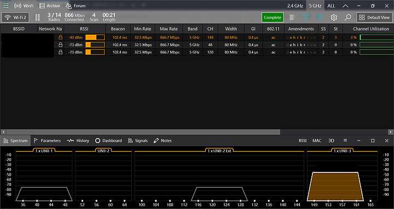Screen dimensions: 394x209
Task: Filter to 5 GHz band
Action: (315, 5)
